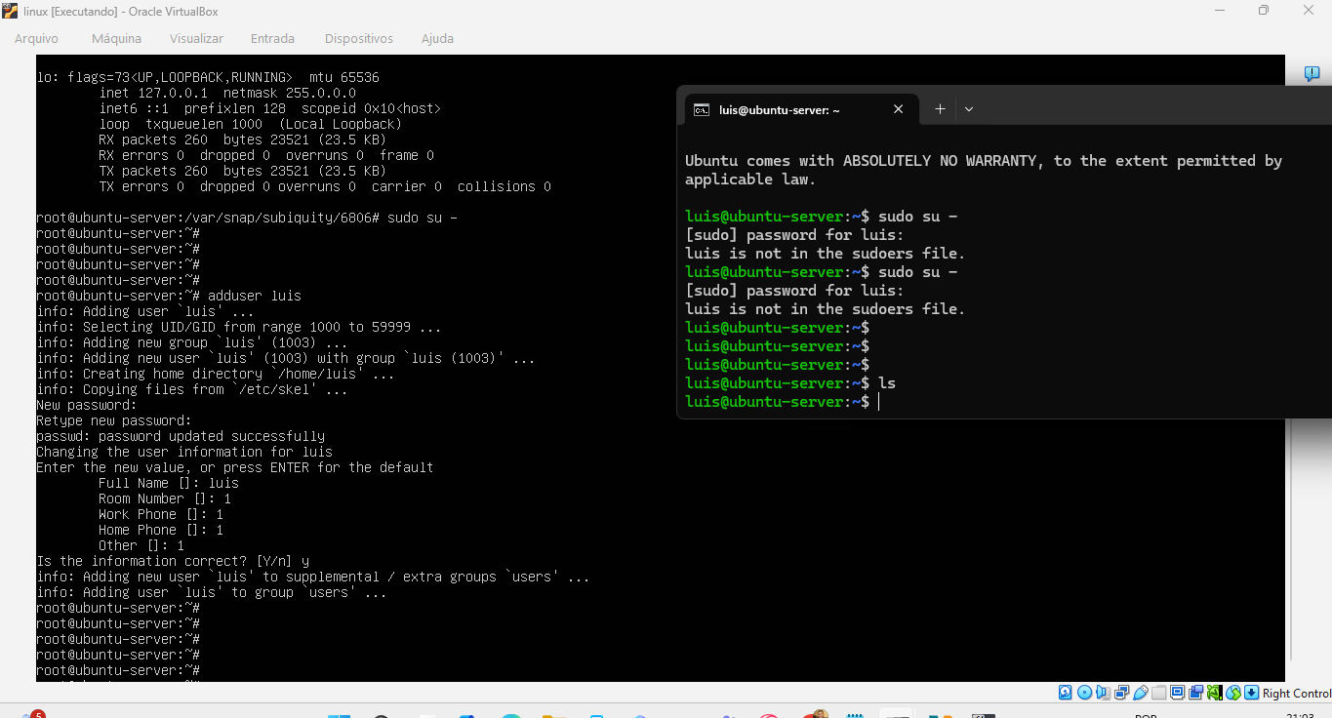
Task: Click 'Changing the user information for luis'
Action: click(x=184, y=452)
